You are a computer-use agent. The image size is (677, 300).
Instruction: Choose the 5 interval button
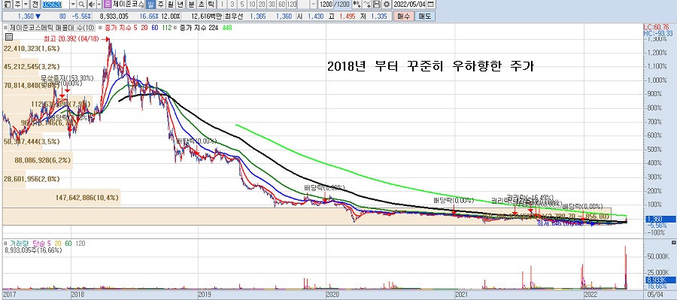[242, 5]
